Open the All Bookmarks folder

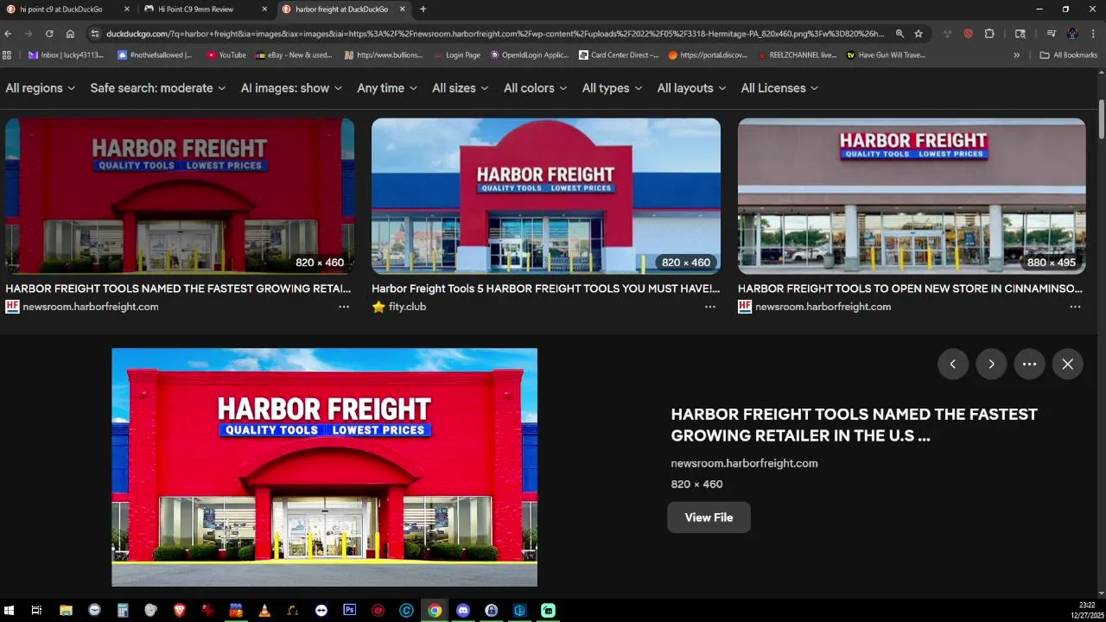click(x=1069, y=55)
